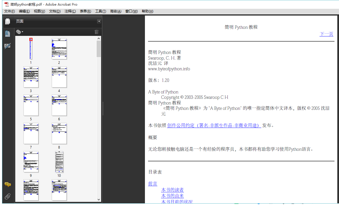Screen dimensions: 339x205
Task: Click the 页面 panel title label
Action: (x=20, y=21)
